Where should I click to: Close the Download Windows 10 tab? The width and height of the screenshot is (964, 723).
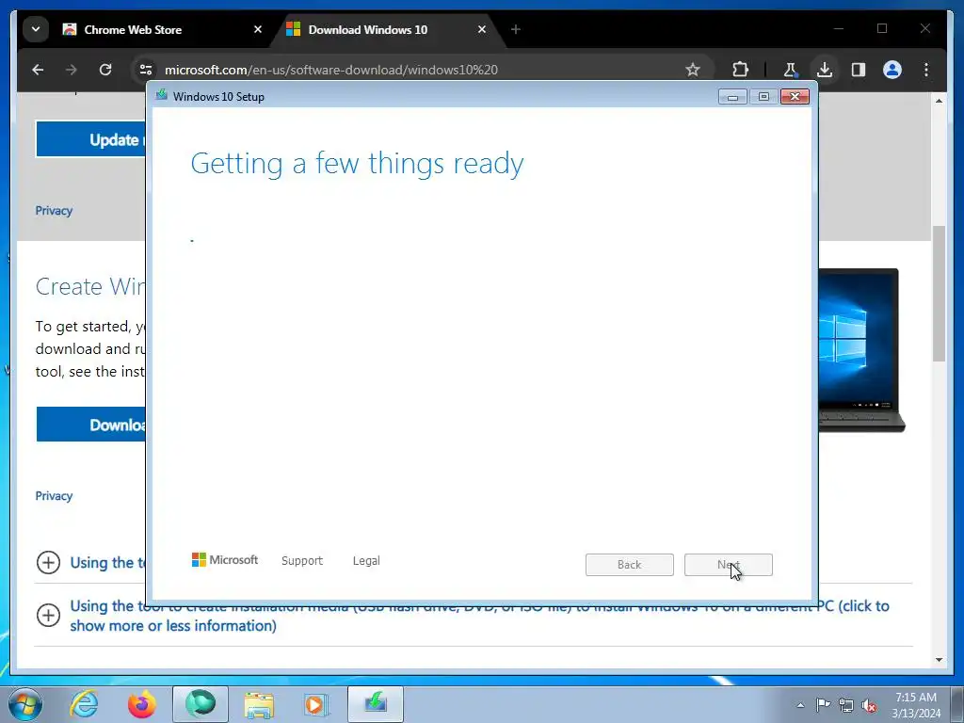point(482,29)
